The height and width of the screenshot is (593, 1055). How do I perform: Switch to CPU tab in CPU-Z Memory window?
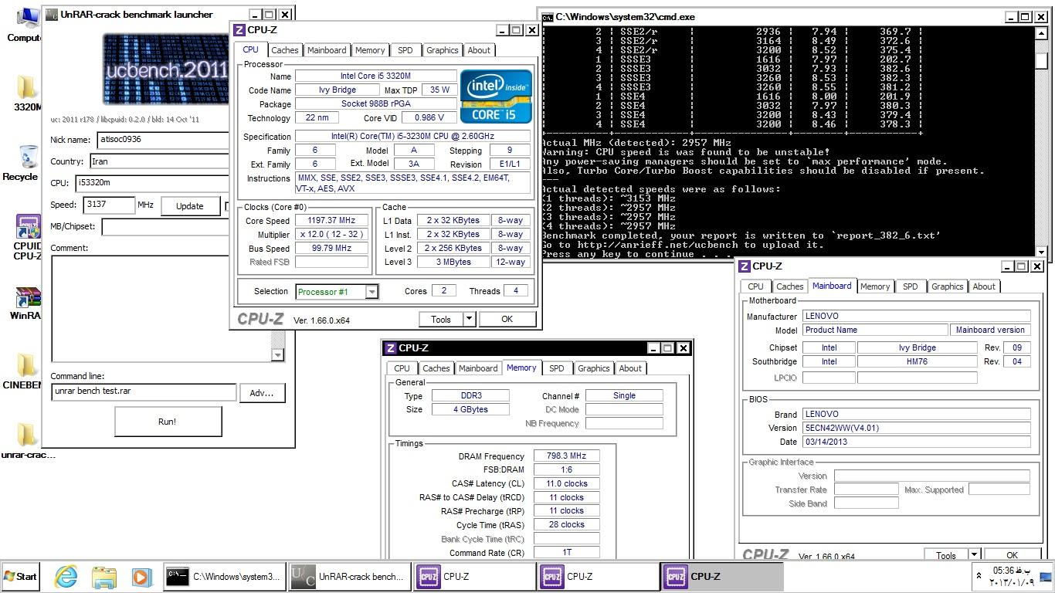click(x=402, y=368)
